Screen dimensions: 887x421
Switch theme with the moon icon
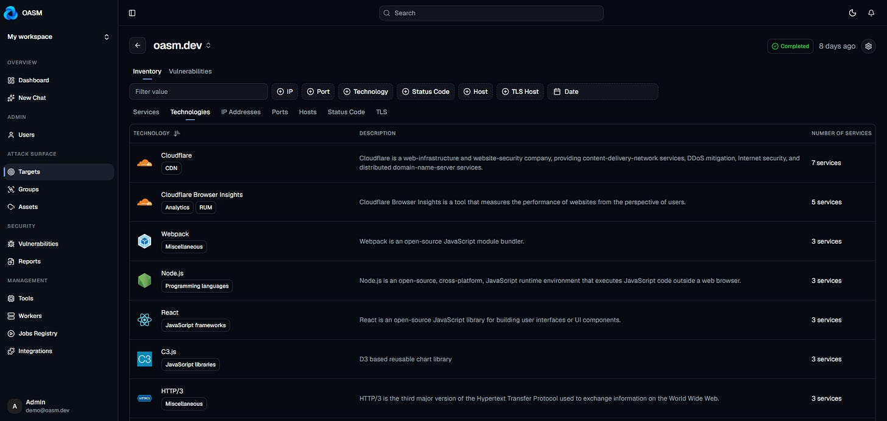click(852, 13)
